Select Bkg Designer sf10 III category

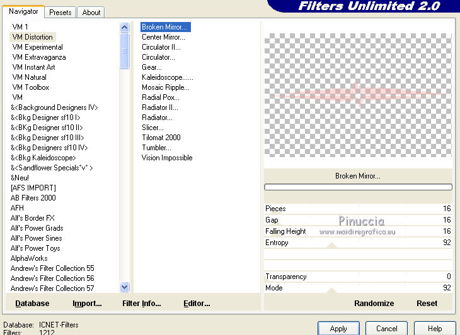coord(47,138)
